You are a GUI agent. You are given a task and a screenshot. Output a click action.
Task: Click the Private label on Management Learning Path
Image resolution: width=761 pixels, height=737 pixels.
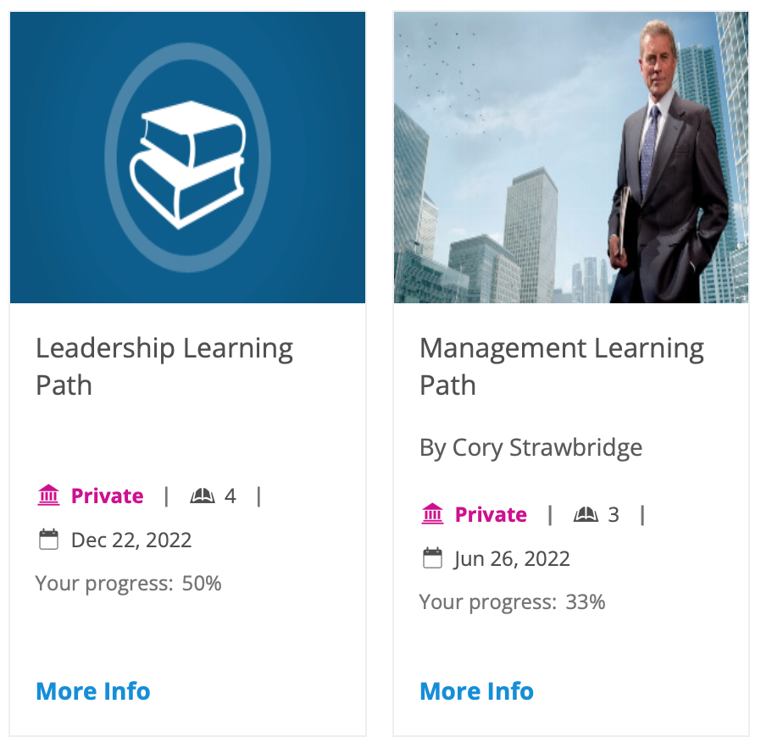(x=491, y=514)
